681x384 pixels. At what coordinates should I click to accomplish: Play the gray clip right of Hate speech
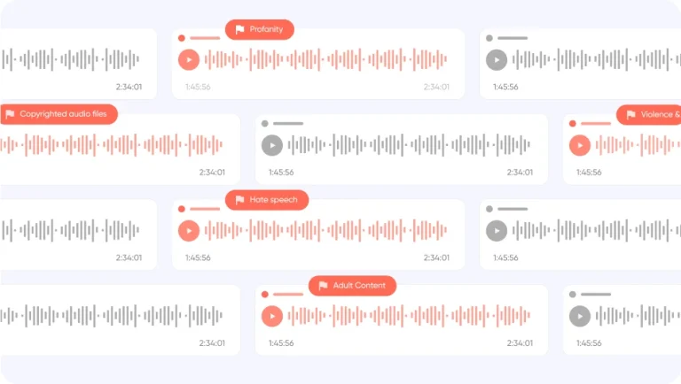tap(497, 231)
